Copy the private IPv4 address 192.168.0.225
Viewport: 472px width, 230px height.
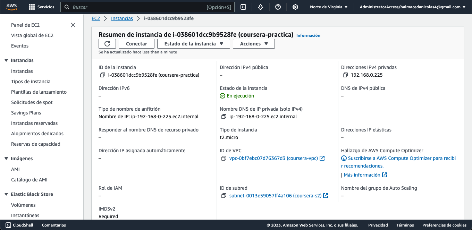click(x=345, y=75)
